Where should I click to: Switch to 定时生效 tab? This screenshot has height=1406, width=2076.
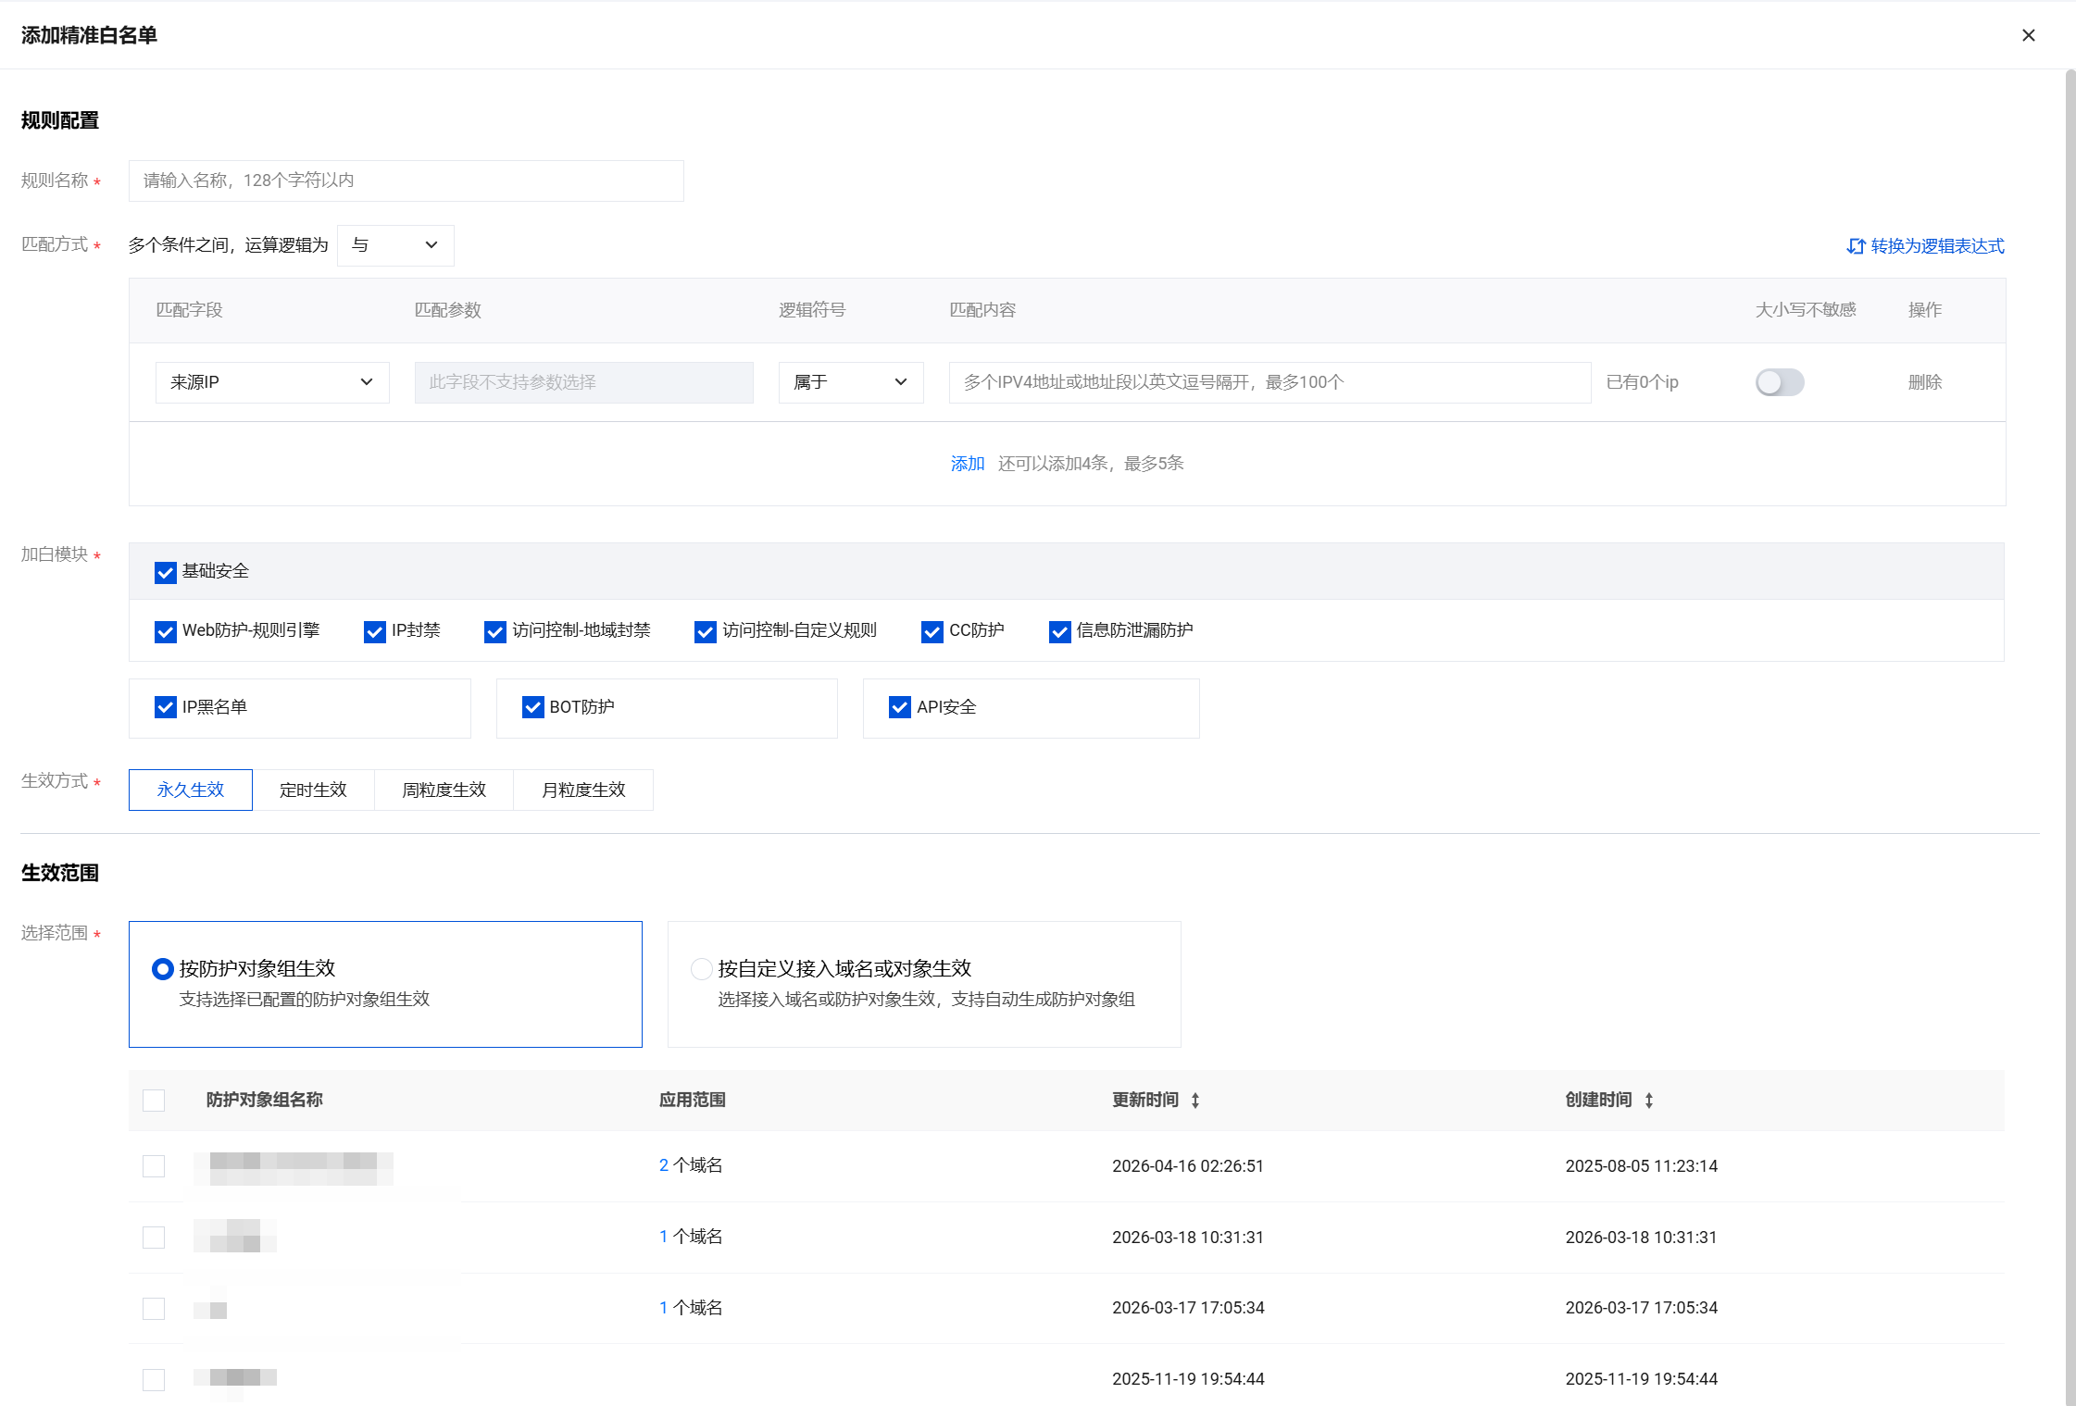tap(313, 790)
